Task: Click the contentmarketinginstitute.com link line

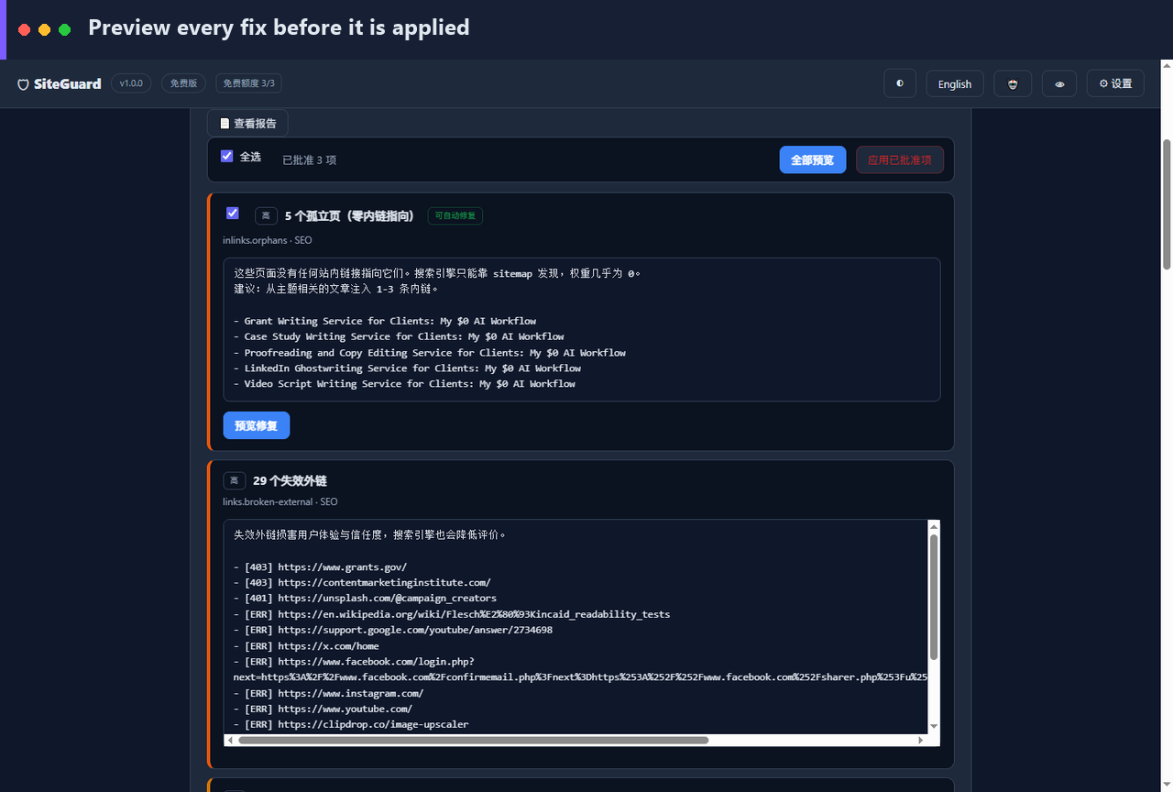Action: pyautogui.click(x=362, y=582)
